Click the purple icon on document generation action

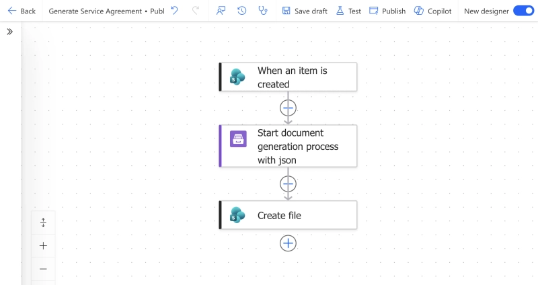click(x=238, y=139)
